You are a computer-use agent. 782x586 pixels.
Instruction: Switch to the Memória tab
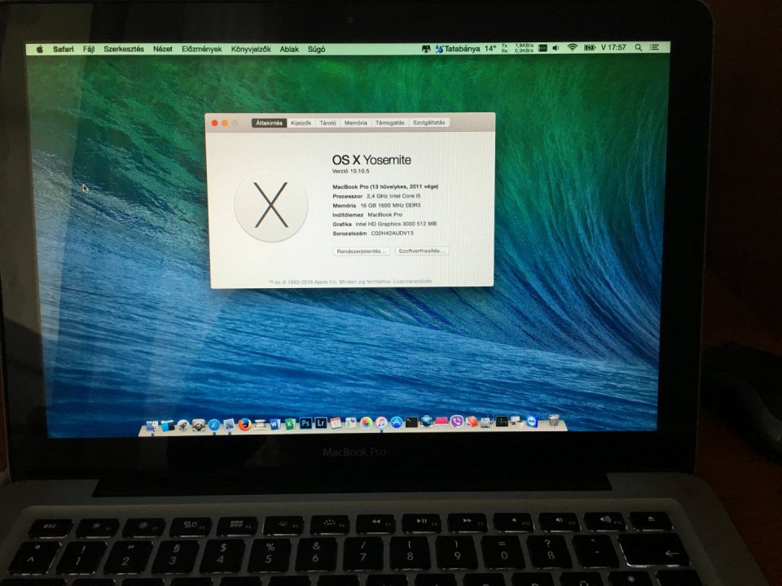(356, 123)
